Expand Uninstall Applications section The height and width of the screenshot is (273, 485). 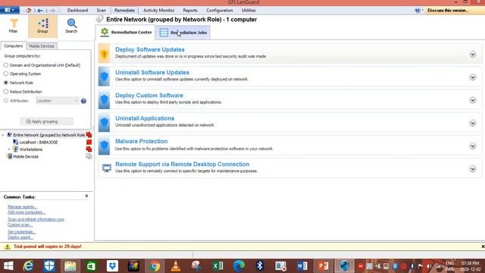[x=472, y=123]
